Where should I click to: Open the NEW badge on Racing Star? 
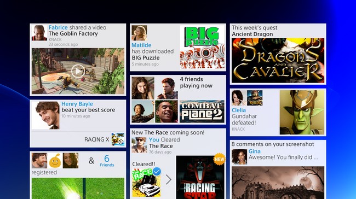pyautogui.click(x=219, y=159)
